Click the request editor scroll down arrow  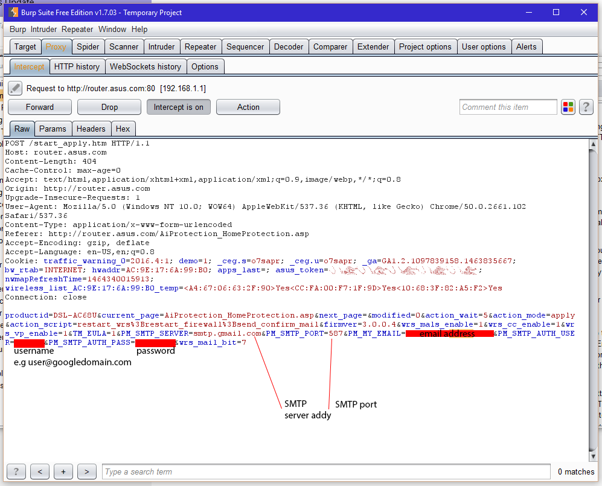tap(593, 456)
